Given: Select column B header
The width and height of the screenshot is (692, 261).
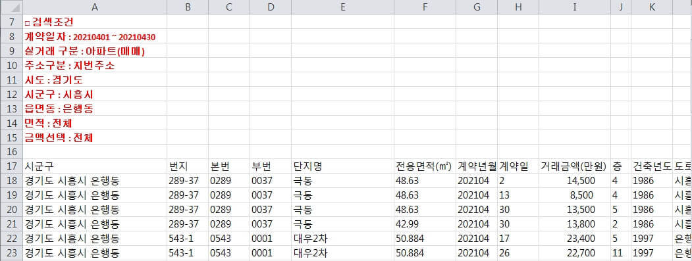Looking at the screenshot, I should click(188, 7).
